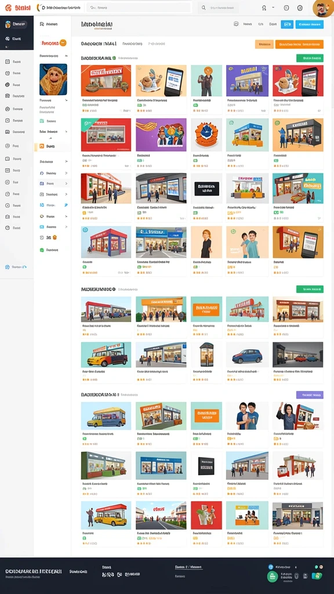This screenshot has width=334, height=594.
Task: Open the dropdown arrow next to the top header bell icon
Action: coord(273,8)
